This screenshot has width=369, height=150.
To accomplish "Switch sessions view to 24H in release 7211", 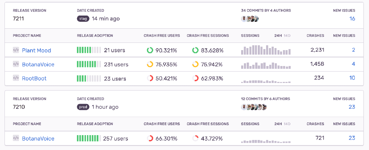I will (278, 36).
